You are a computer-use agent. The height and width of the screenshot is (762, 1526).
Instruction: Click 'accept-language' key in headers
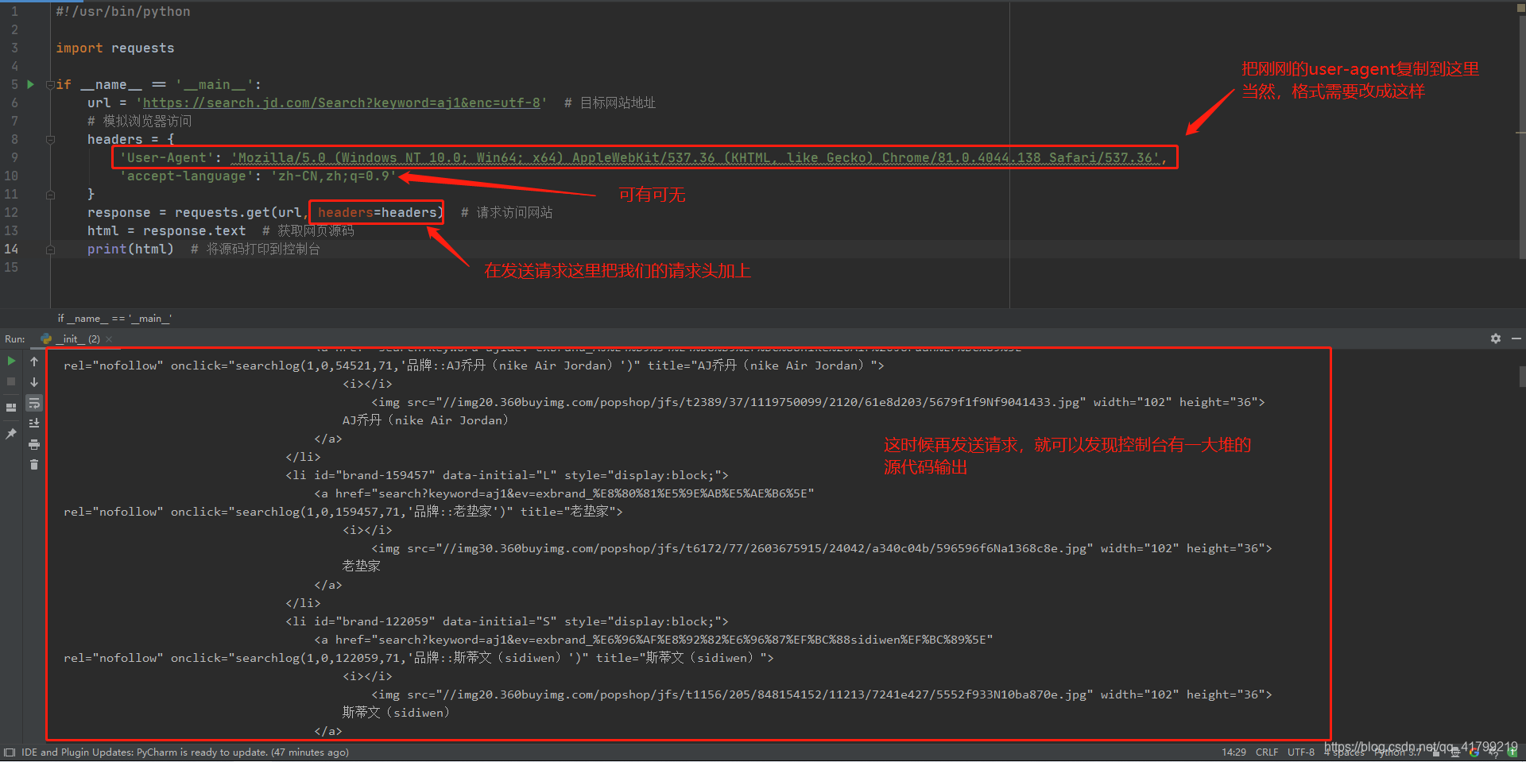[x=186, y=176]
